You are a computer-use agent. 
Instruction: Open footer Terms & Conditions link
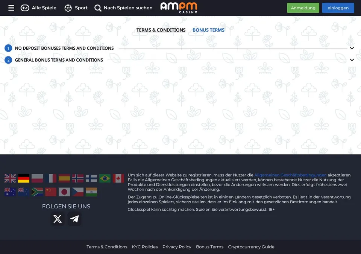point(107,247)
